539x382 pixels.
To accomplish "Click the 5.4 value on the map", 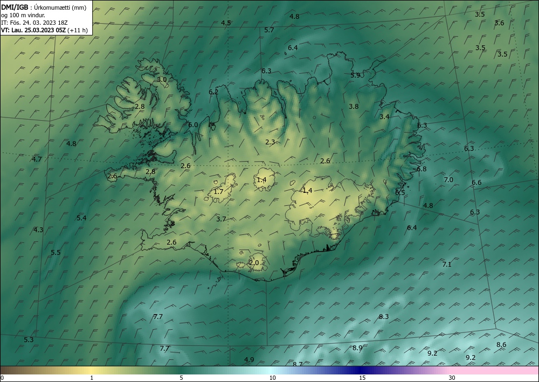I will coord(81,218).
